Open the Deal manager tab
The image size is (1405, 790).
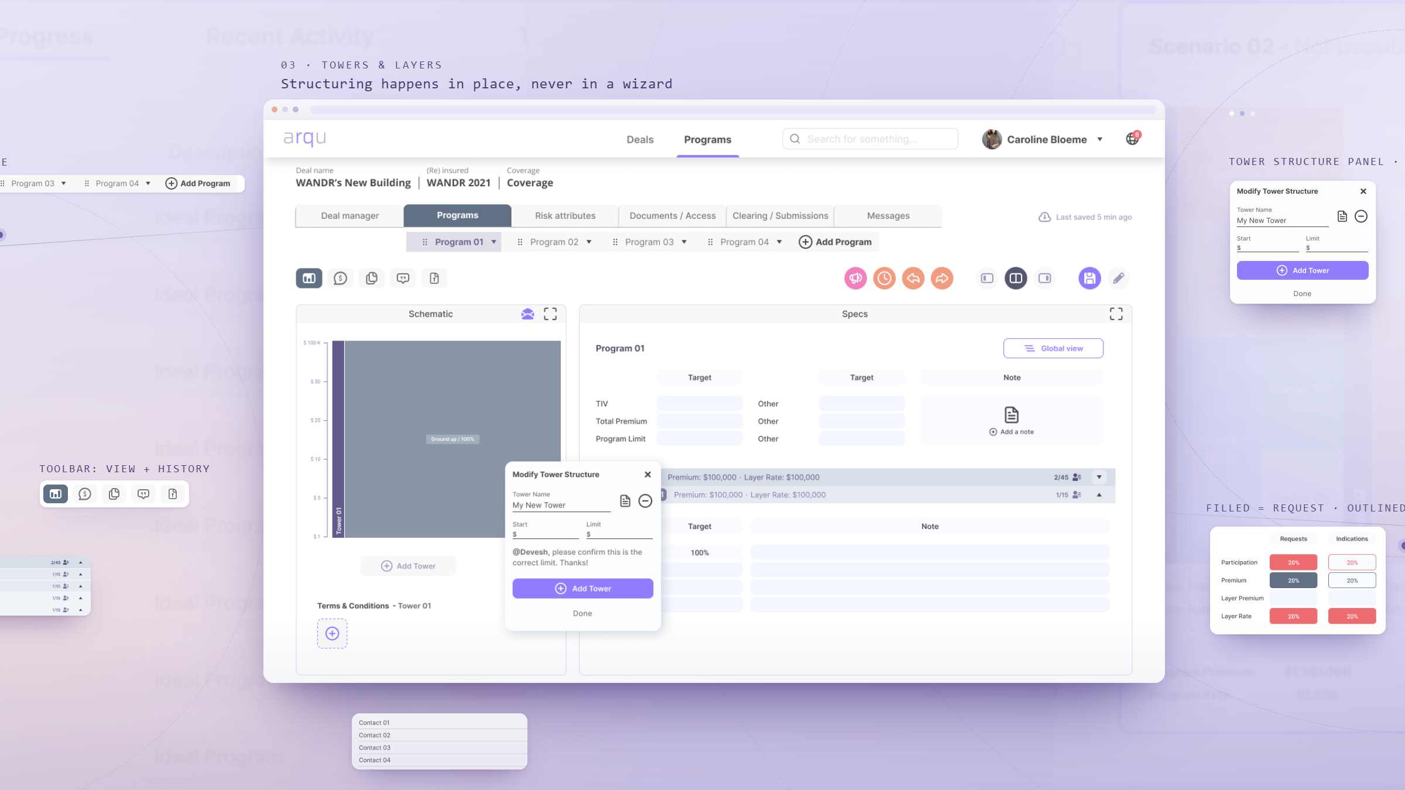coord(349,216)
